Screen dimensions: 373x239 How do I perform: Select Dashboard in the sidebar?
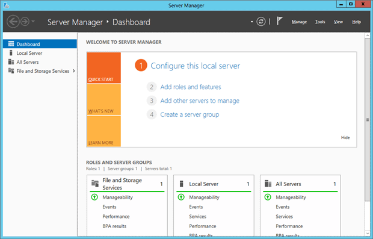pos(40,44)
